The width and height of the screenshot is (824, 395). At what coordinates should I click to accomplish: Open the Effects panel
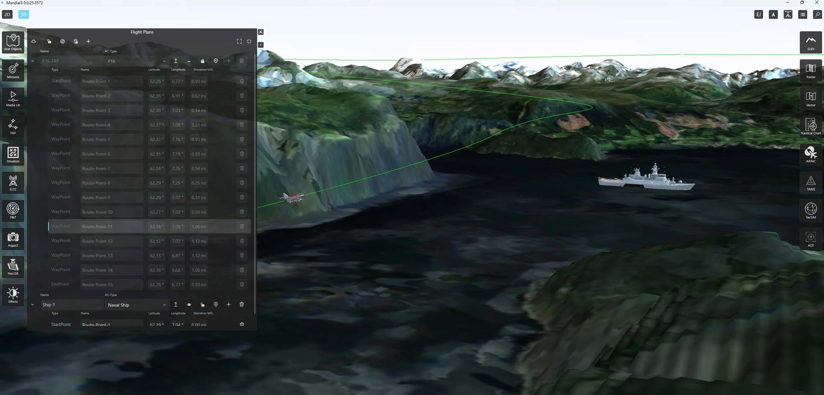(13, 295)
